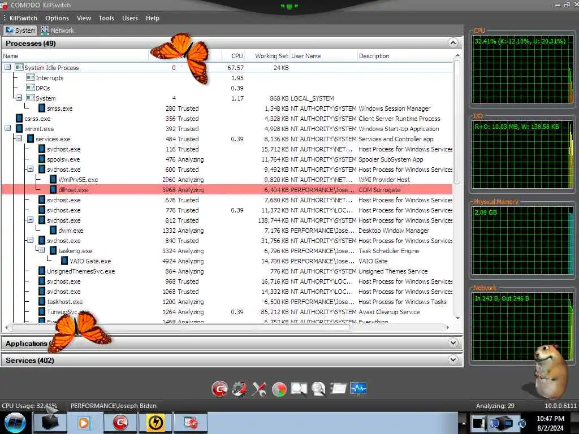This screenshot has width=579, height=434.
Task: Switch to the System tab
Action: click(x=20, y=31)
